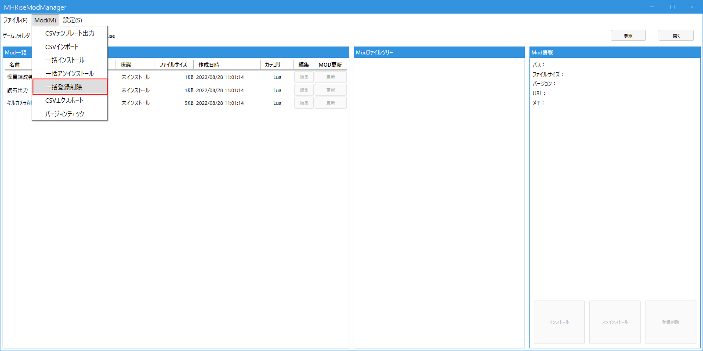
Task: Select 一括アンインストール menu entry
Action: pyautogui.click(x=70, y=74)
